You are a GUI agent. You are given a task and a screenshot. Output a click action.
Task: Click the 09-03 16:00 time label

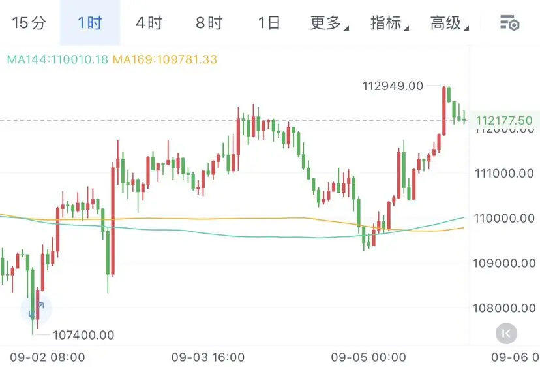point(208,357)
